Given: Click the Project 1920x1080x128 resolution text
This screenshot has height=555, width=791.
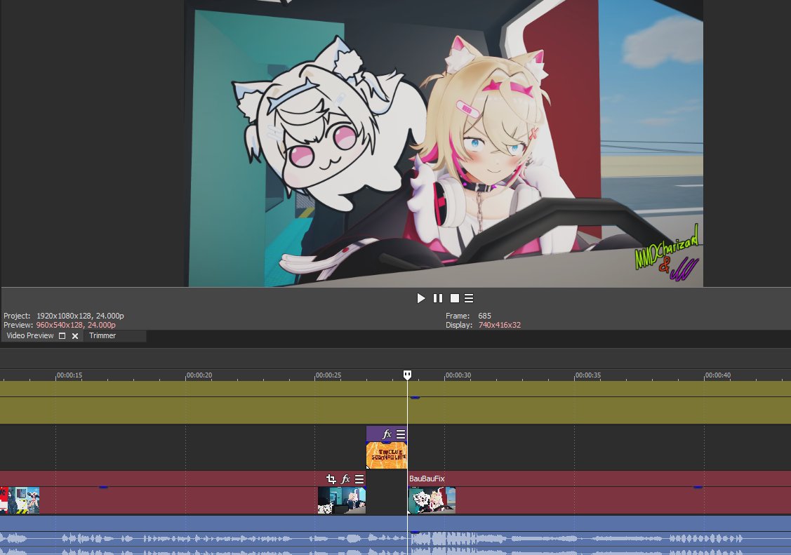Looking at the screenshot, I should 80,316.
